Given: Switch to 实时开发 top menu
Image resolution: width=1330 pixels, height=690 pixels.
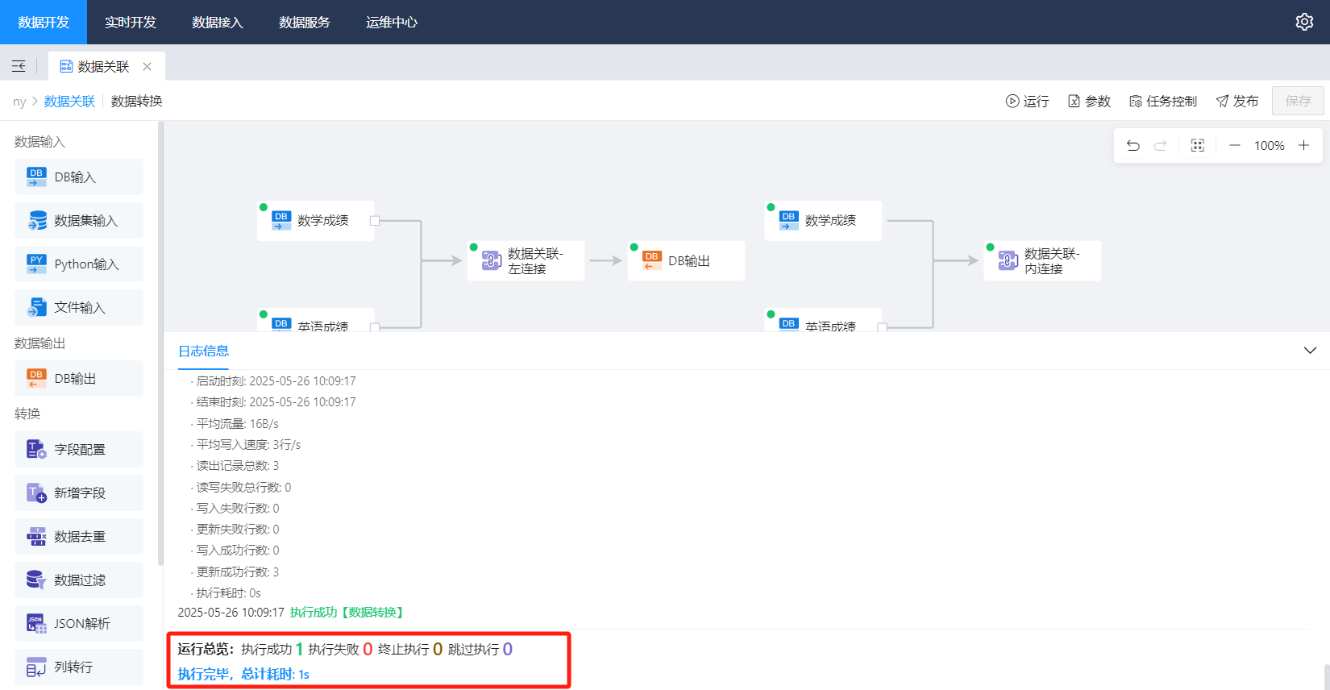Looking at the screenshot, I should point(131,23).
